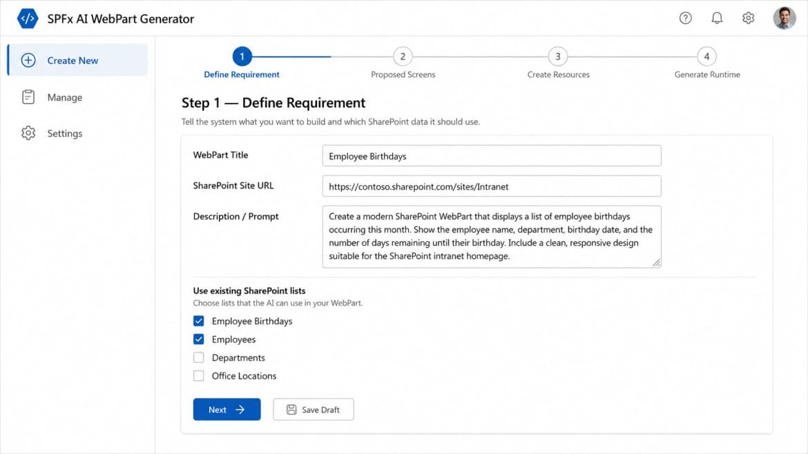Click the textarea resize handle
808x454 pixels.
[656, 262]
